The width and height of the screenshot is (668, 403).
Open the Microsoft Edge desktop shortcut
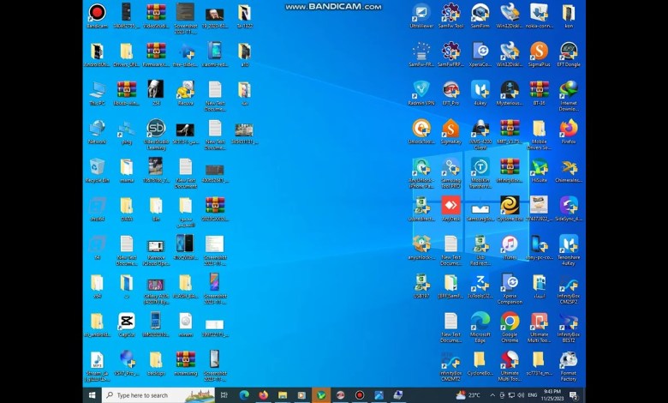(x=480, y=327)
